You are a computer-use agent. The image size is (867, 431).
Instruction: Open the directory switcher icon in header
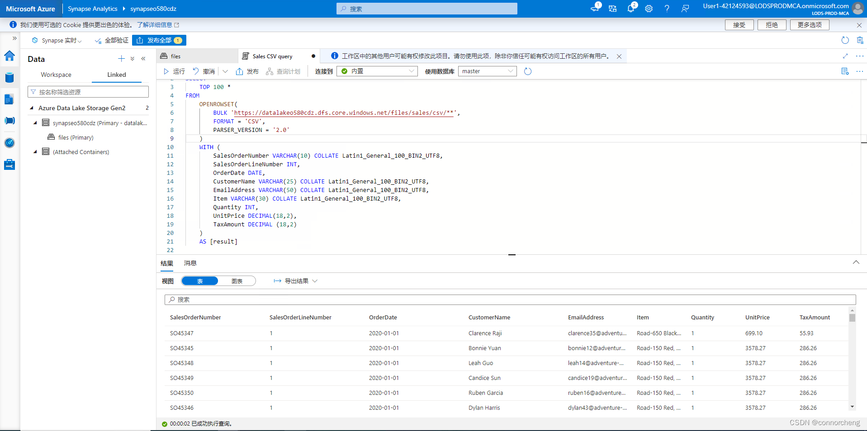(x=613, y=9)
